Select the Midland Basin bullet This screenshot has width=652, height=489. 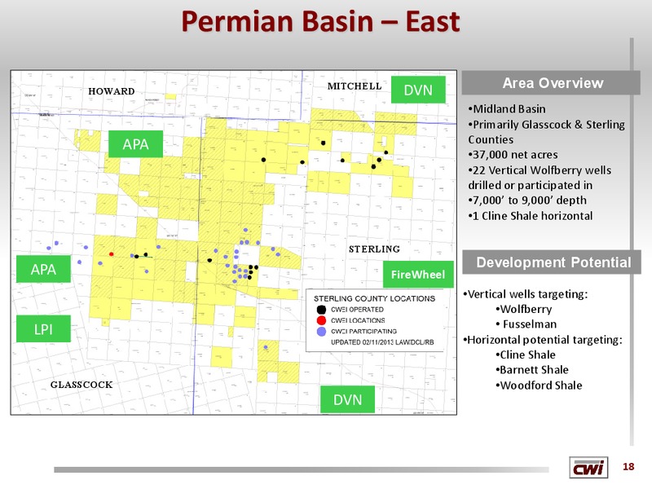point(507,109)
